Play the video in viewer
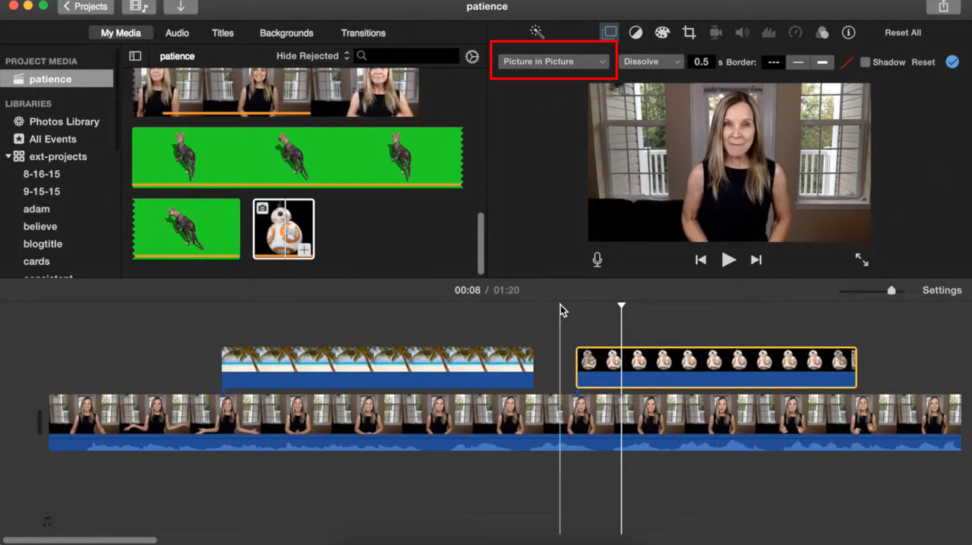The height and width of the screenshot is (545, 972). (728, 260)
